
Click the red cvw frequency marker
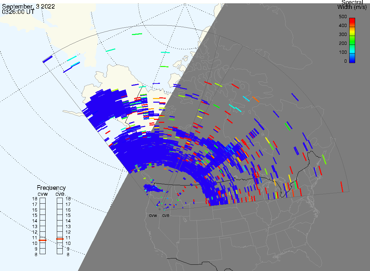(43, 240)
